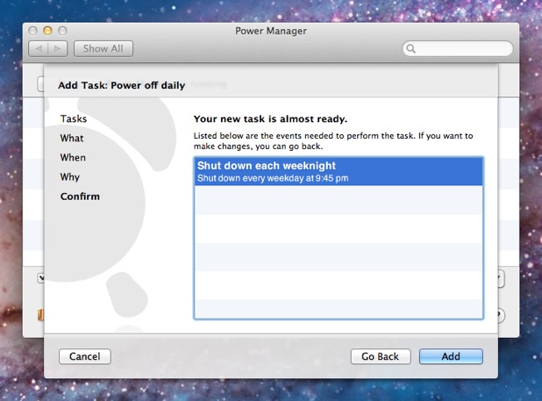542x401 pixels.
Task: Click the Confirm step in the sidebar
Action: point(80,197)
